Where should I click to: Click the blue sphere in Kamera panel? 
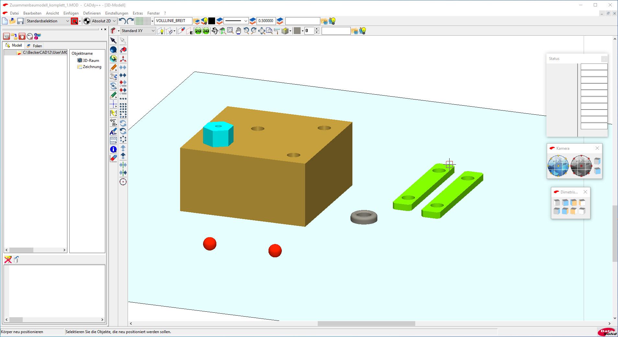(558, 166)
